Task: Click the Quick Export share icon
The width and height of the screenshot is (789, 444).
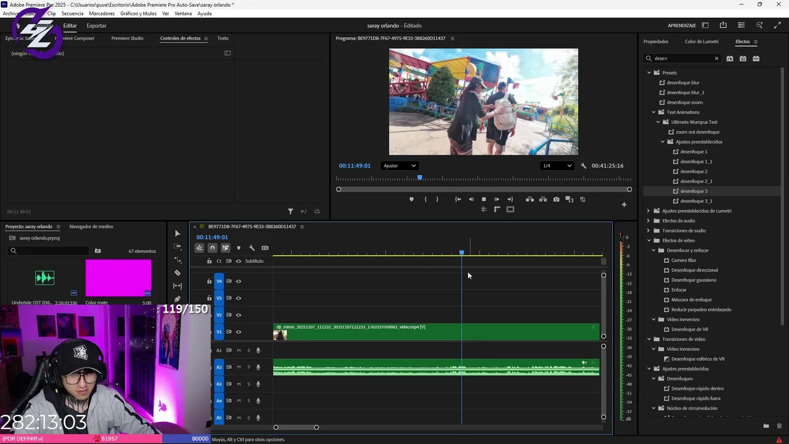Action: (723, 25)
